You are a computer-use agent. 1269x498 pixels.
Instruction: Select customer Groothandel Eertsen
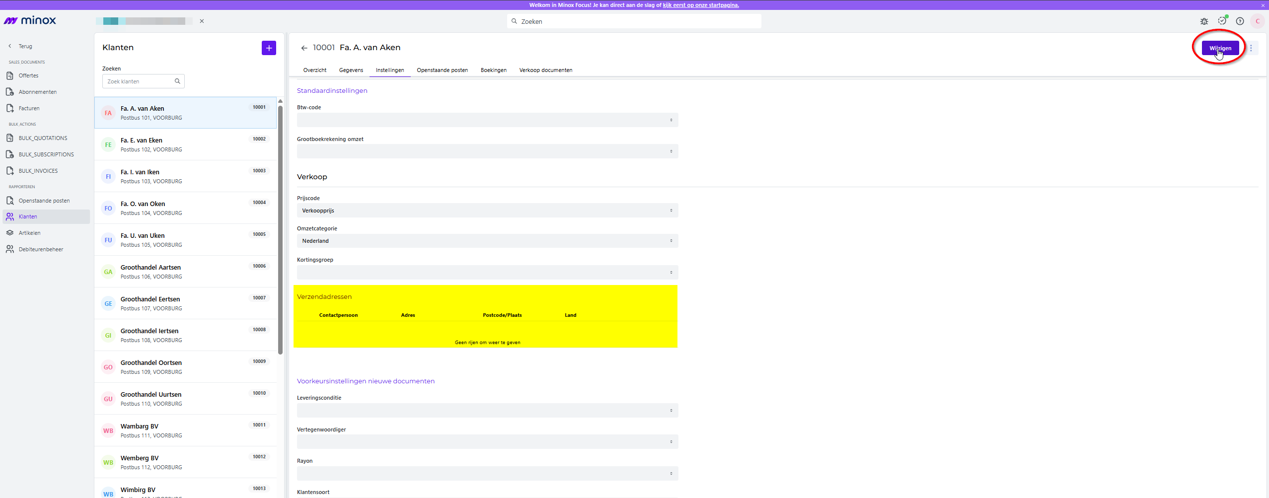(x=185, y=303)
